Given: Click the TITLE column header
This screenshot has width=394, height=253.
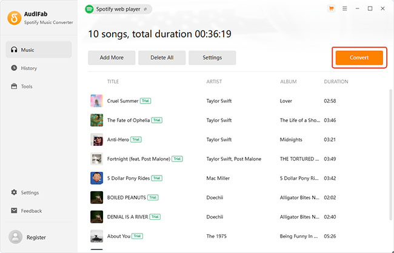Looking at the screenshot, I should [113, 82].
